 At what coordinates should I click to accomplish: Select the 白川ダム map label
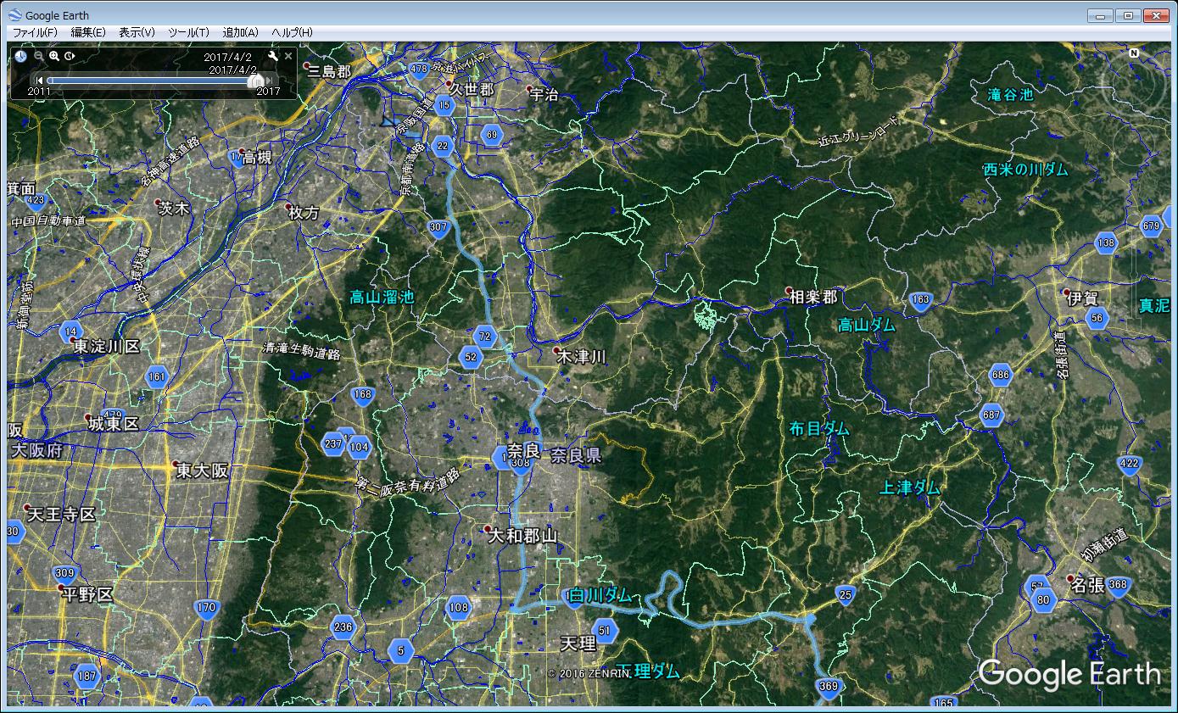tap(600, 595)
